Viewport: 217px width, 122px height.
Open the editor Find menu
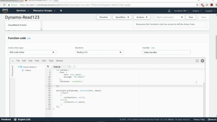30,61
